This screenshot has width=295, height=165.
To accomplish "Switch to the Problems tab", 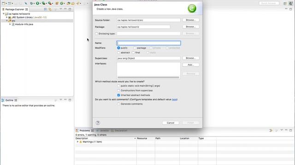I will (84, 130).
